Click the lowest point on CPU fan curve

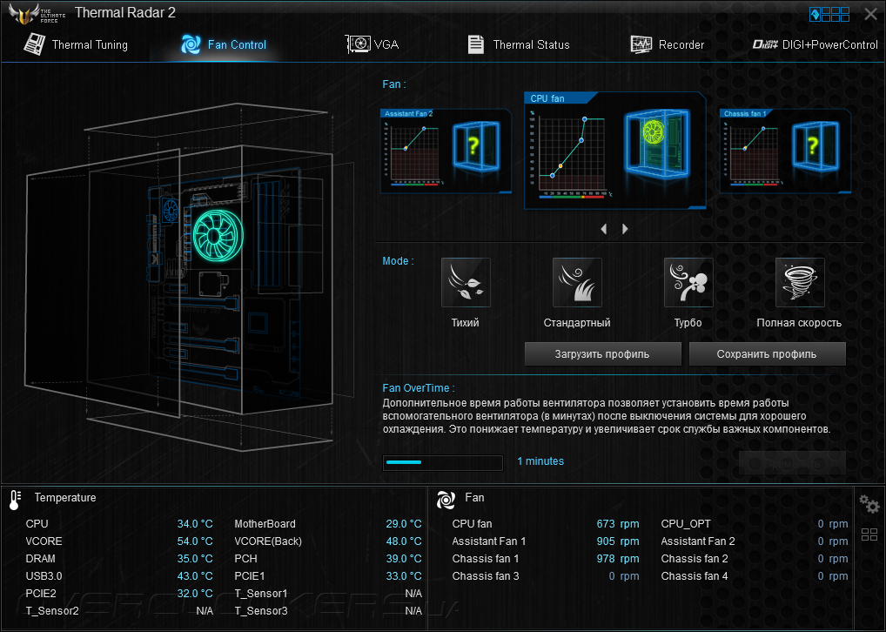[x=552, y=175]
